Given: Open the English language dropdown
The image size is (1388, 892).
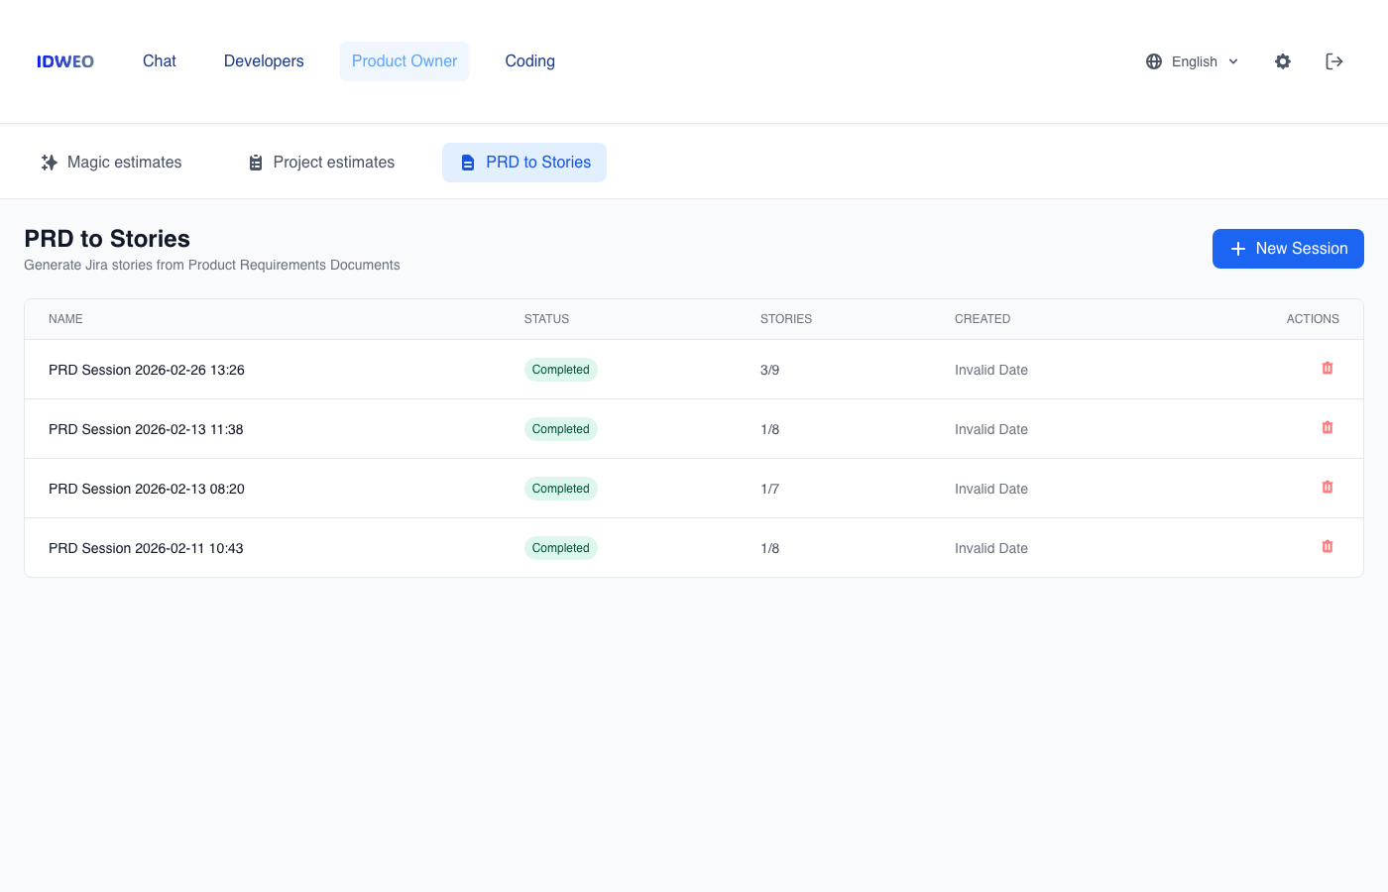Looking at the screenshot, I should coord(1194,61).
